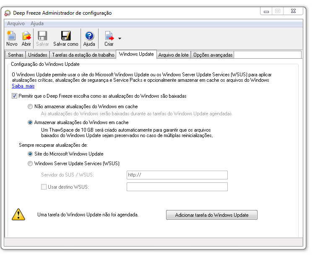Screen dimensions: 315x257
Task: Click Adicionar tarefa do Windows Update button
Action: coord(212,215)
